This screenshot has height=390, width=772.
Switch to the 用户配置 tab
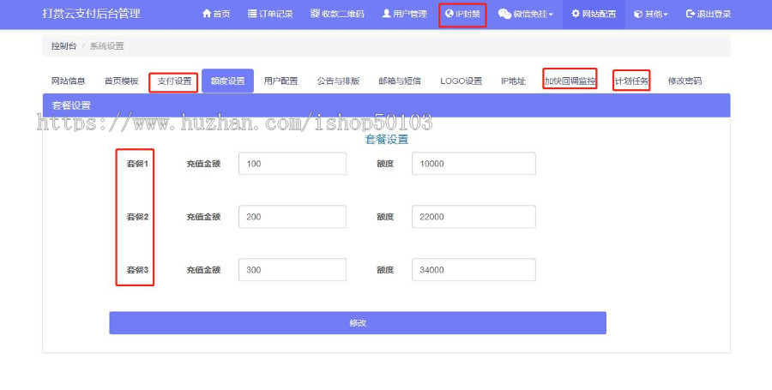point(280,81)
